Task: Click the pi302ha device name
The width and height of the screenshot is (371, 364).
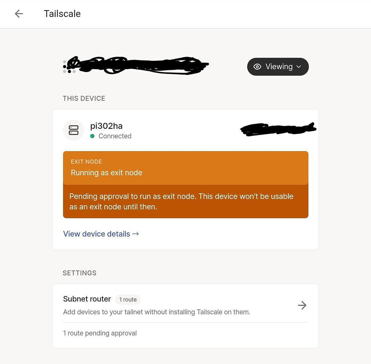Action: (106, 126)
